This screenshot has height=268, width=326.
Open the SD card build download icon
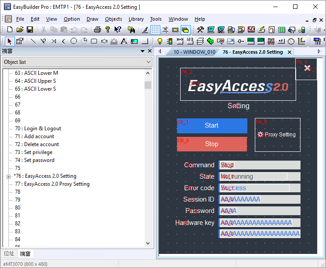tap(251, 29)
